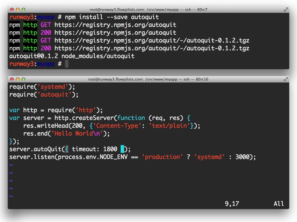Click the 'npm install --save autoquit' command
Screen dimensions: 297x222
coord(112,17)
